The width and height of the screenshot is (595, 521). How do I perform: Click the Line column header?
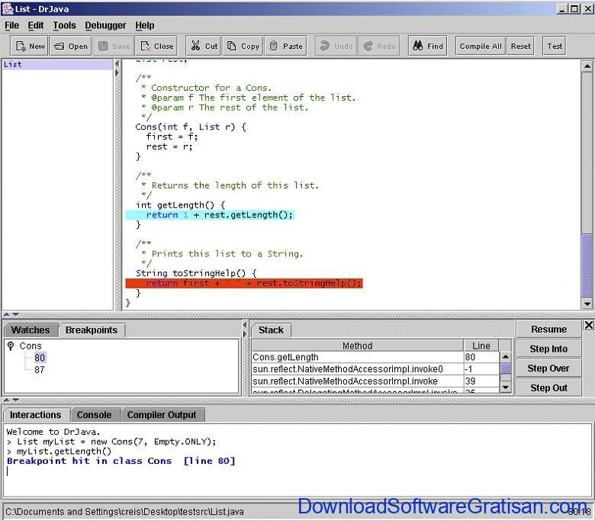(481, 346)
